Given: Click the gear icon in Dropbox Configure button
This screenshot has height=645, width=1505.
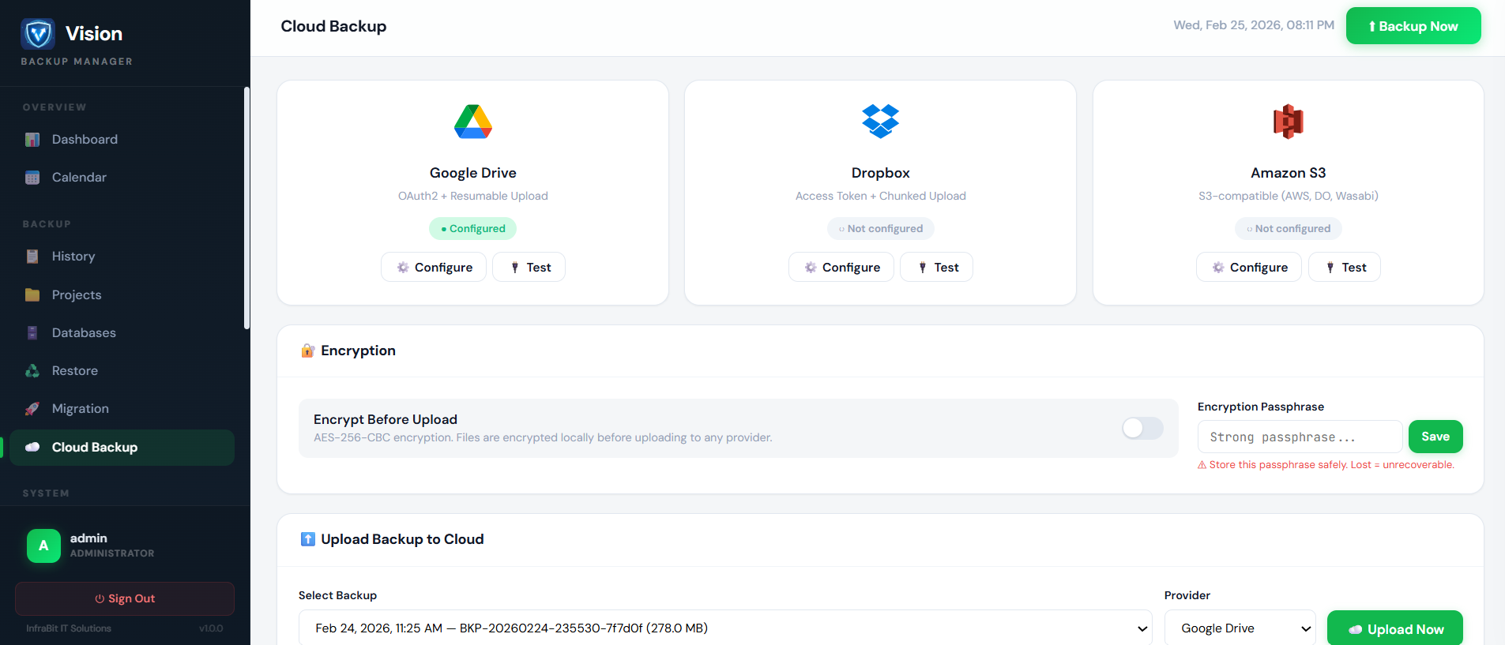Looking at the screenshot, I should click(x=811, y=268).
